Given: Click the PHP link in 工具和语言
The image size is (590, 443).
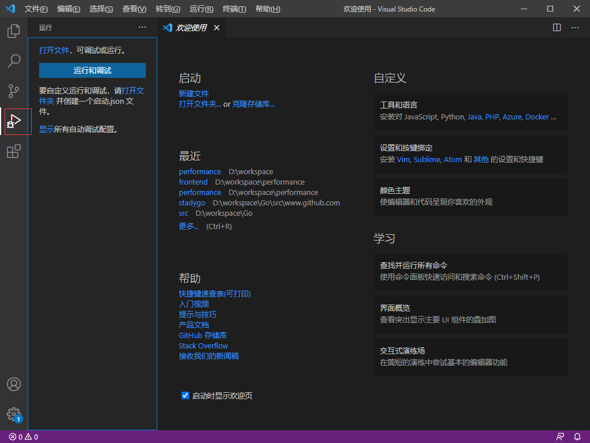Looking at the screenshot, I should (492, 117).
